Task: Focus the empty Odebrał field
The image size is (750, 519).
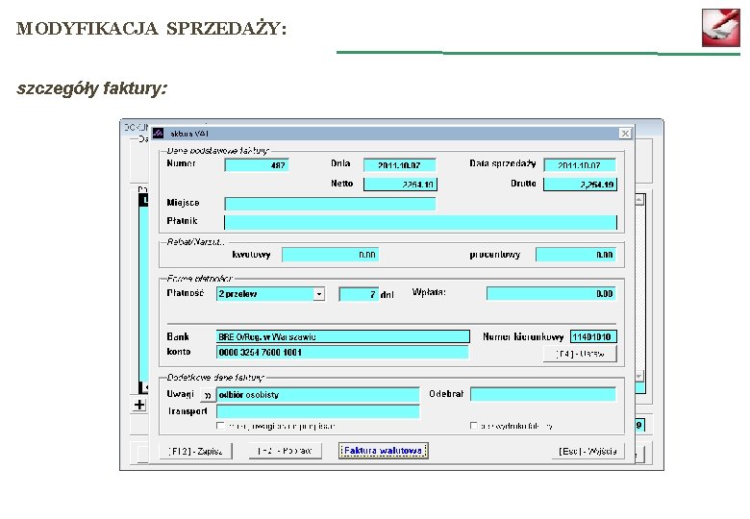Action: point(543,394)
